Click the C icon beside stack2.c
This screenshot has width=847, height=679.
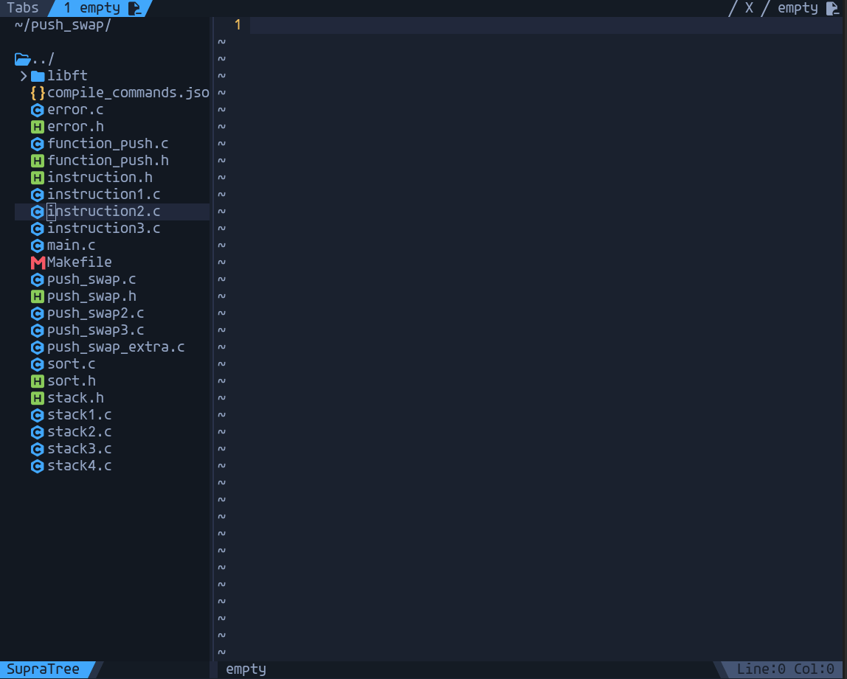tap(38, 432)
